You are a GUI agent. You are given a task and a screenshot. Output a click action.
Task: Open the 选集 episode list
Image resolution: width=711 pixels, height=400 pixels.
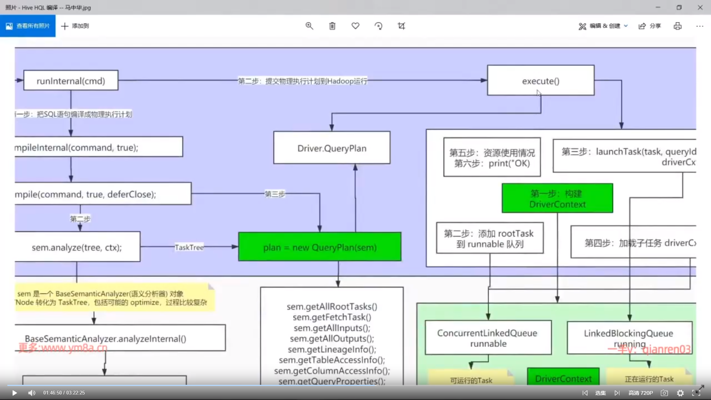tap(601, 393)
